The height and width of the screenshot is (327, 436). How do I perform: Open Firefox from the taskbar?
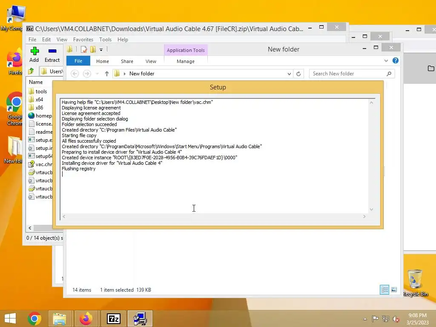coord(86,318)
